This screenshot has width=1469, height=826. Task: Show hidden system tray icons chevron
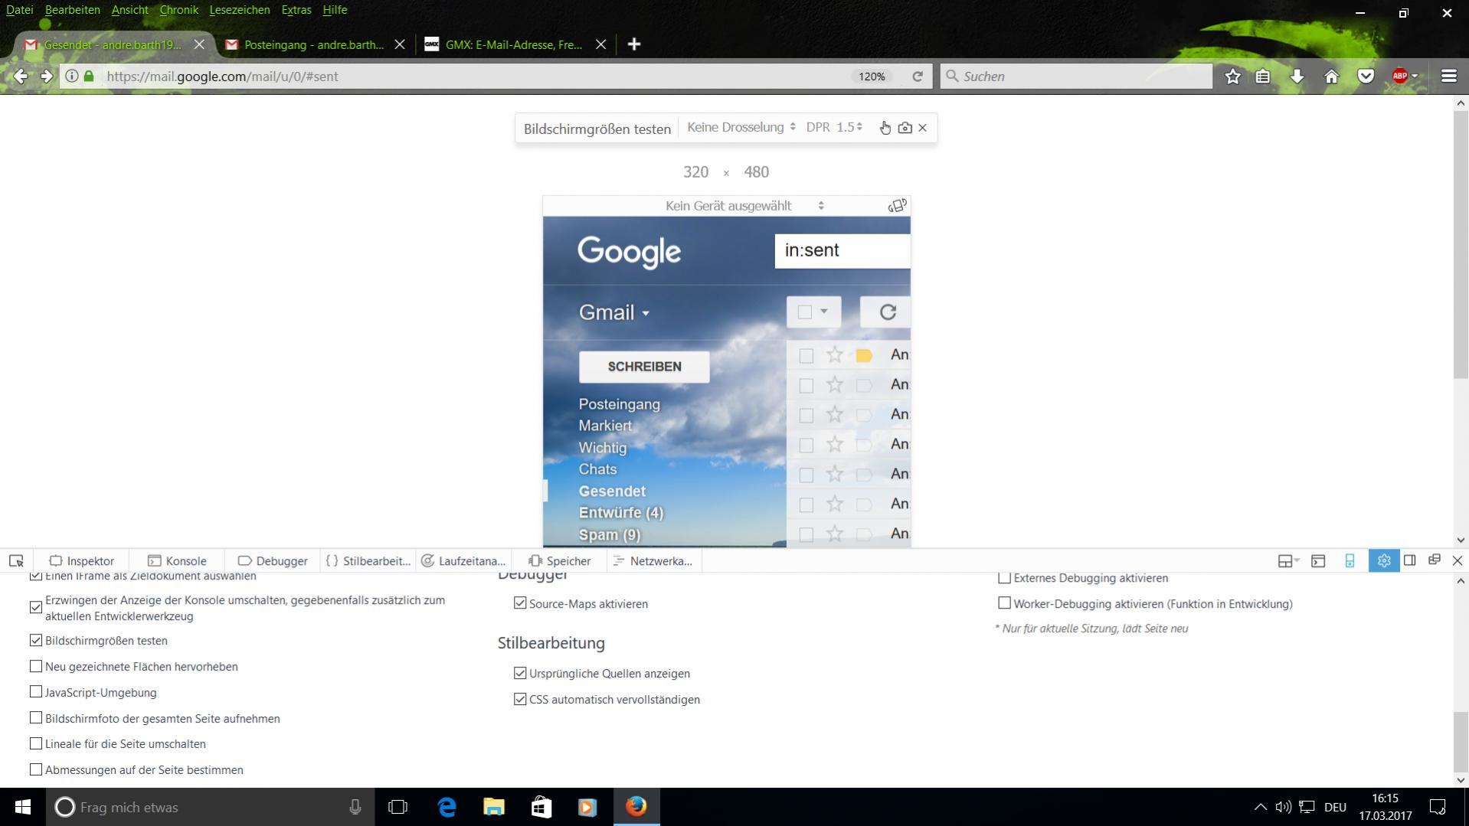[1260, 807]
